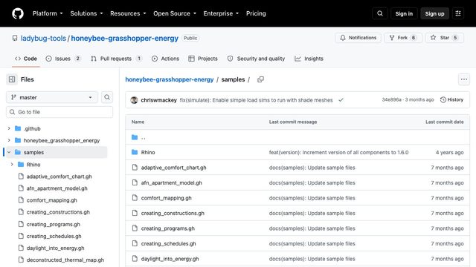Open Open Source dropdown menu
The height and width of the screenshot is (267, 476).
coord(175,13)
